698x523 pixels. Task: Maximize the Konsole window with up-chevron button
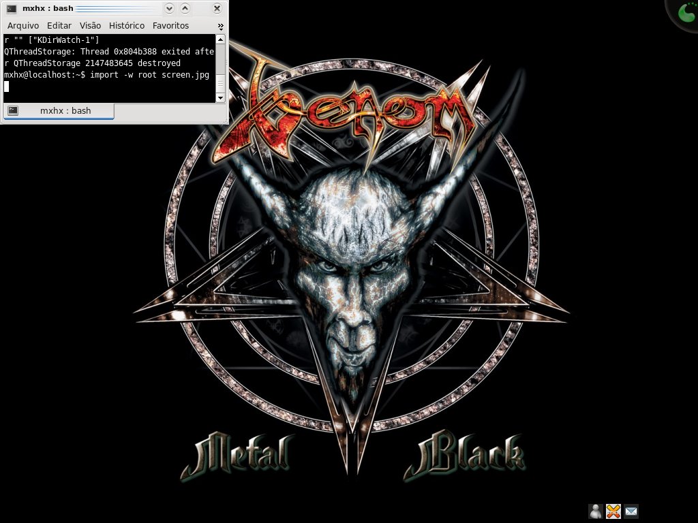coord(185,8)
